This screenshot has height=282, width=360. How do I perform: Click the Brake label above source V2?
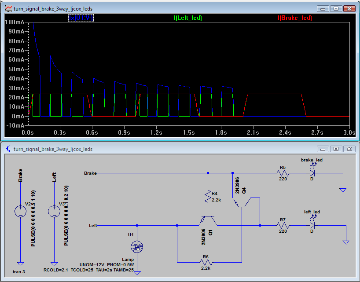tap(20, 175)
